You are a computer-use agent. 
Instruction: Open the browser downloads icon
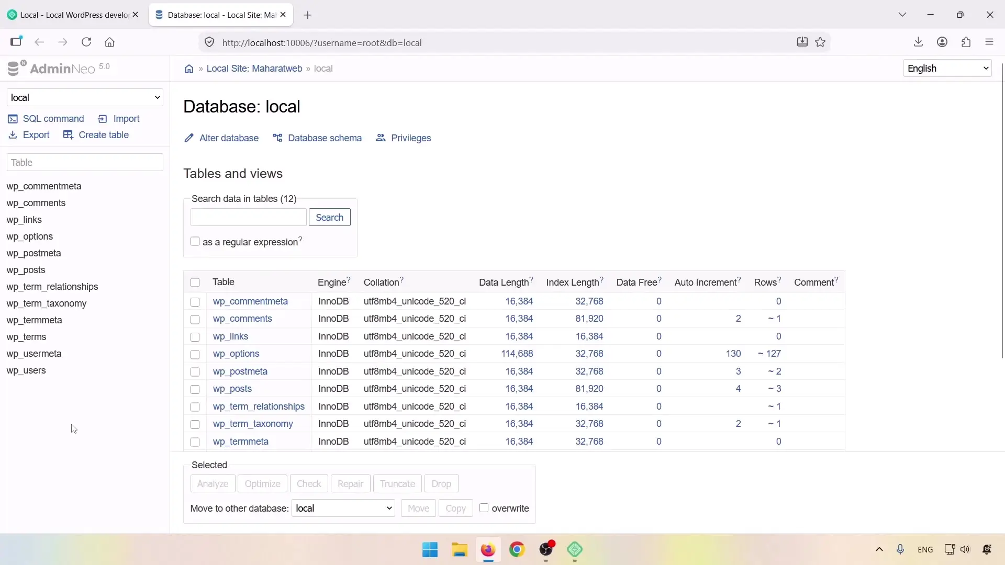[918, 42]
